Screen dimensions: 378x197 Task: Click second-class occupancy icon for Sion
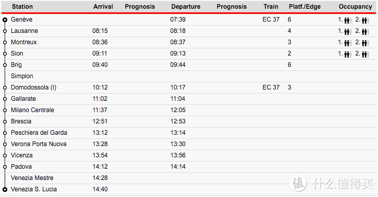(365, 54)
